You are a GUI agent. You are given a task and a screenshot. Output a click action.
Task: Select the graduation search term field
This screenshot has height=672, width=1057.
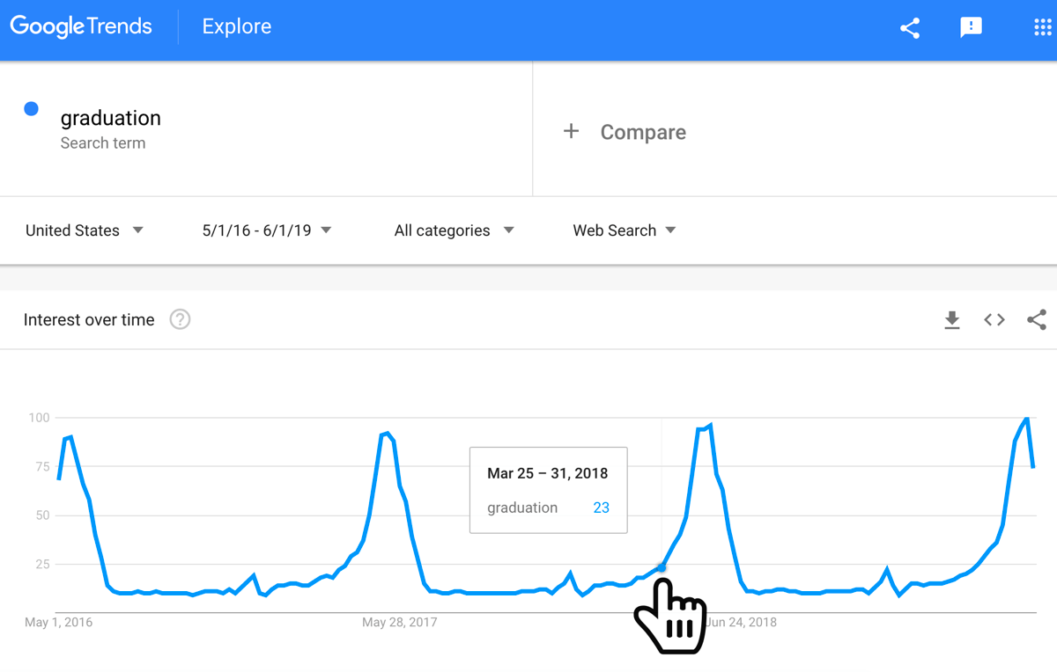pyautogui.click(x=266, y=128)
